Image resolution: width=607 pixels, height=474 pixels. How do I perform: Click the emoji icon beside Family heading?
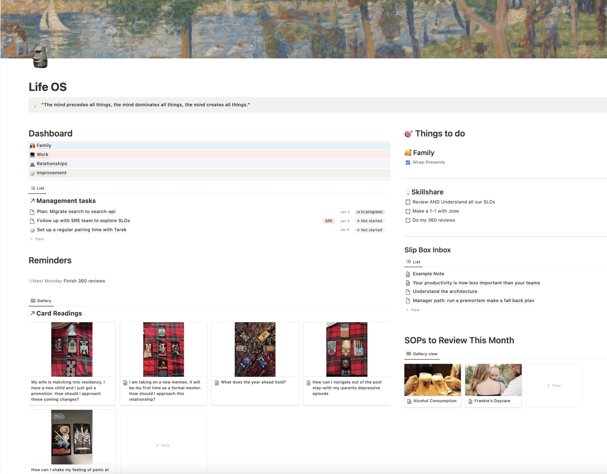pos(408,153)
